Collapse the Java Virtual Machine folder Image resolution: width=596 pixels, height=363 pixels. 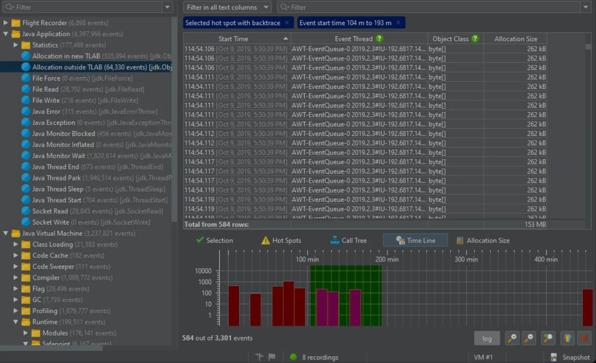5,233
